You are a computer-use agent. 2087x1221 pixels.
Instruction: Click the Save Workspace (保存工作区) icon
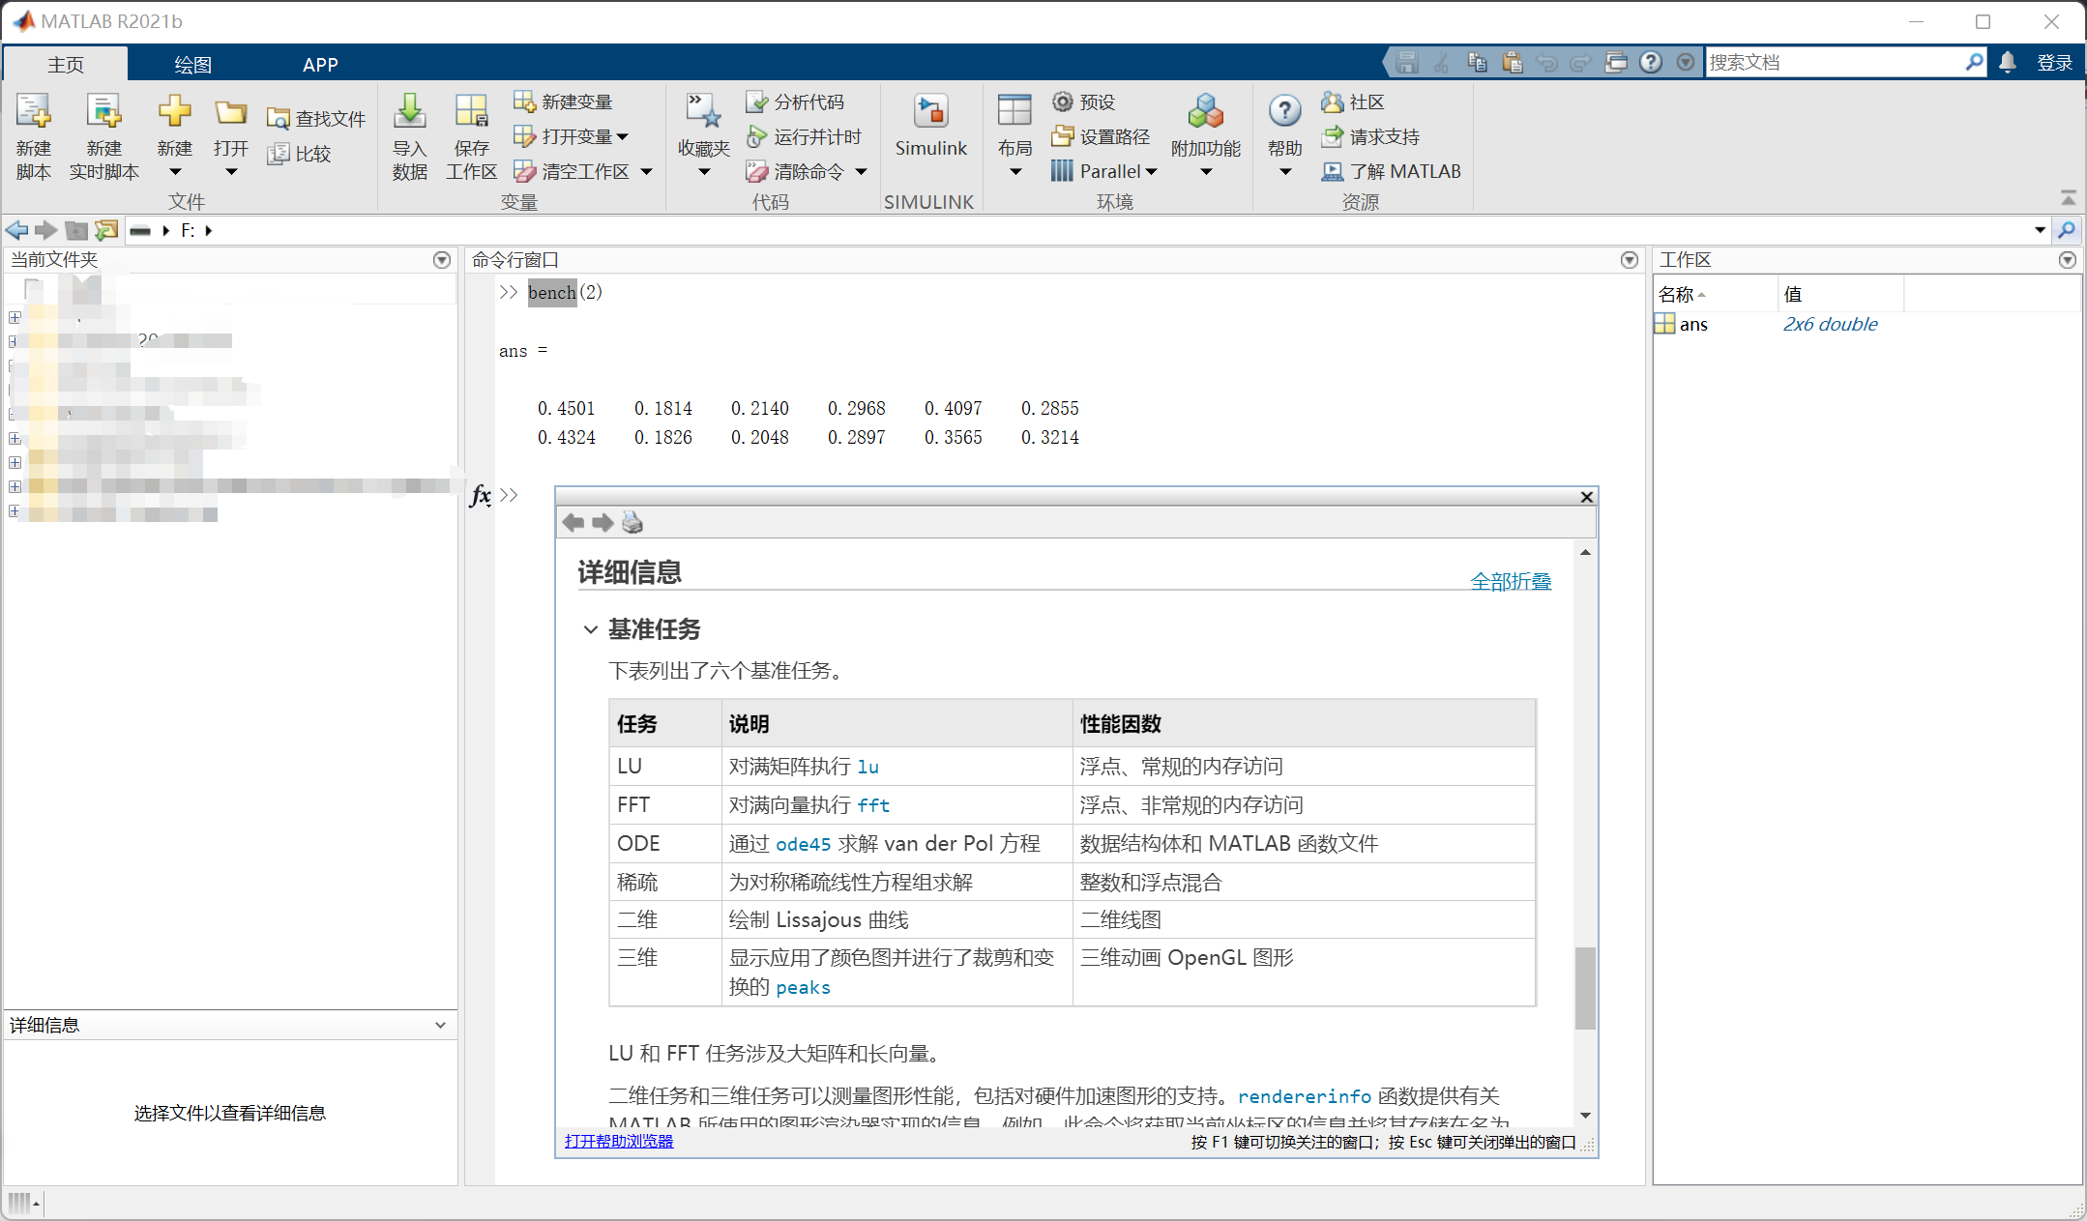click(x=472, y=112)
